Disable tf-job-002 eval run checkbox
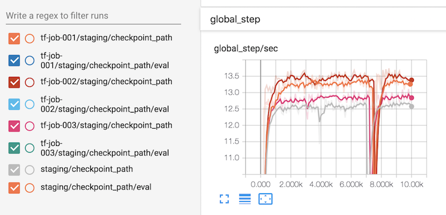446x215 pixels. point(14,104)
